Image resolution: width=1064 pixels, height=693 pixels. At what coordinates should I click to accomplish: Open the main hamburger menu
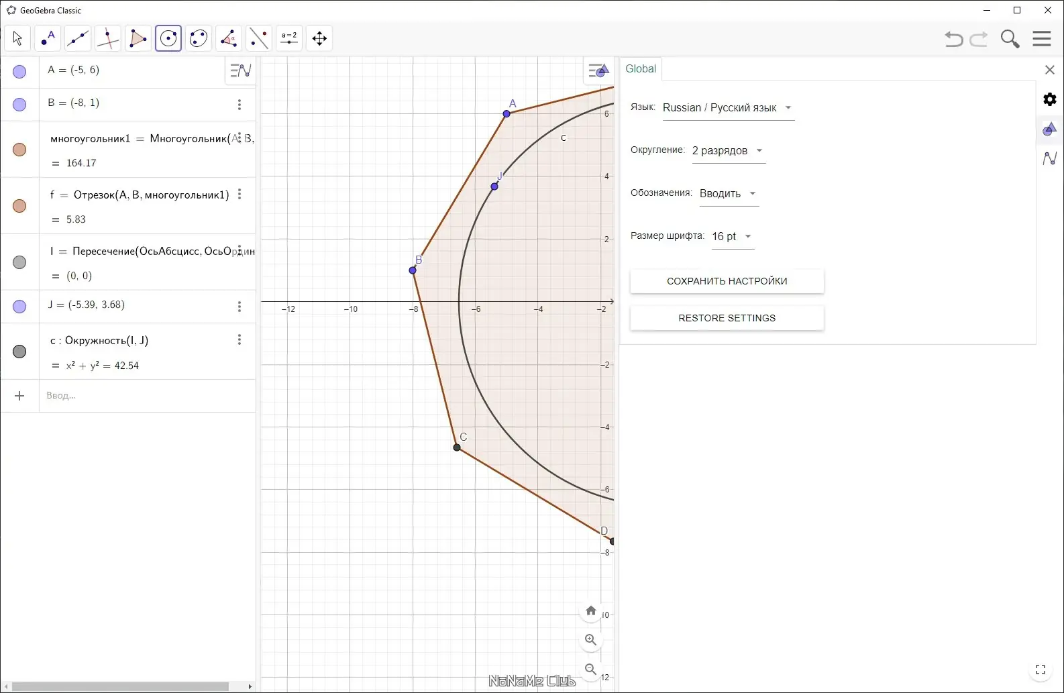(1042, 39)
